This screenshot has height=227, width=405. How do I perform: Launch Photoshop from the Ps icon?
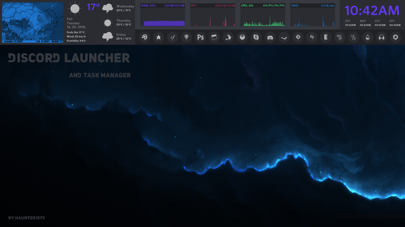point(201,37)
